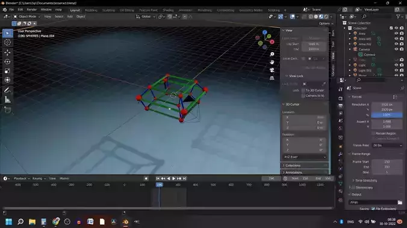Select the Transform tool
This screenshot has width=407, height=228.
point(7,80)
